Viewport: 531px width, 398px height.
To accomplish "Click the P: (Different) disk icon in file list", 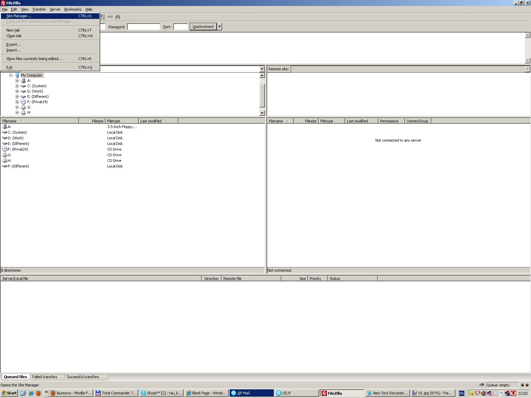I will tap(5, 166).
